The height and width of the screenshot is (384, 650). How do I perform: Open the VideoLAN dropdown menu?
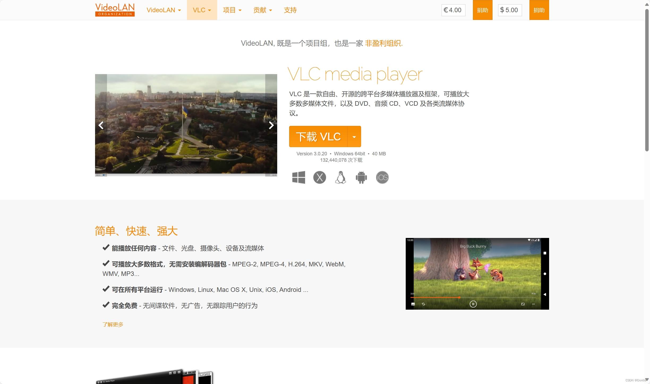coord(164,10)
